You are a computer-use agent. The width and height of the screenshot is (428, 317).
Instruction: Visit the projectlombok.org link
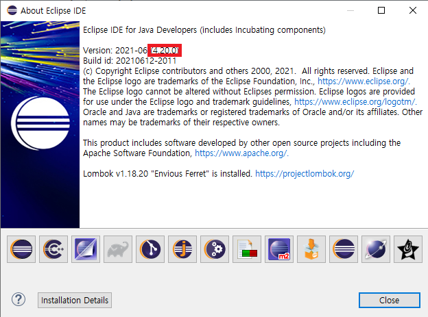tap(305, 174)
